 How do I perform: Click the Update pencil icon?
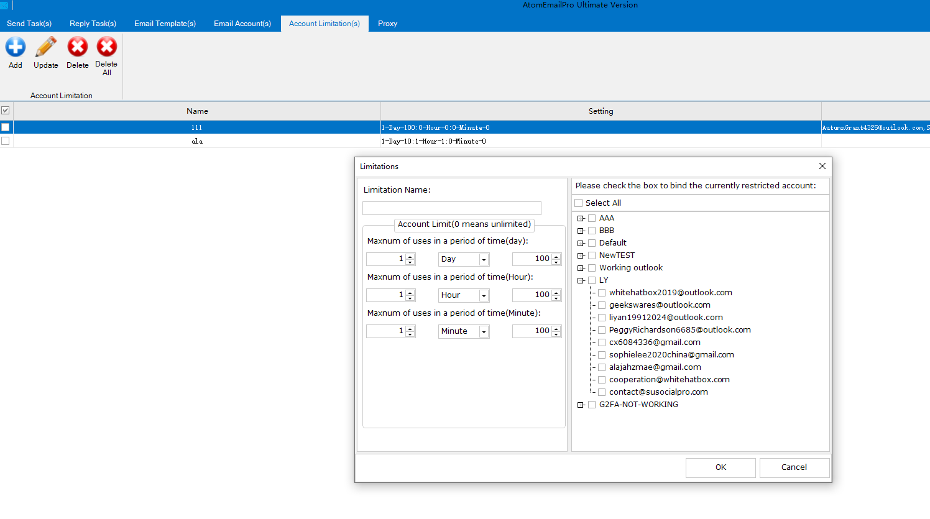[x=45, y=47]
